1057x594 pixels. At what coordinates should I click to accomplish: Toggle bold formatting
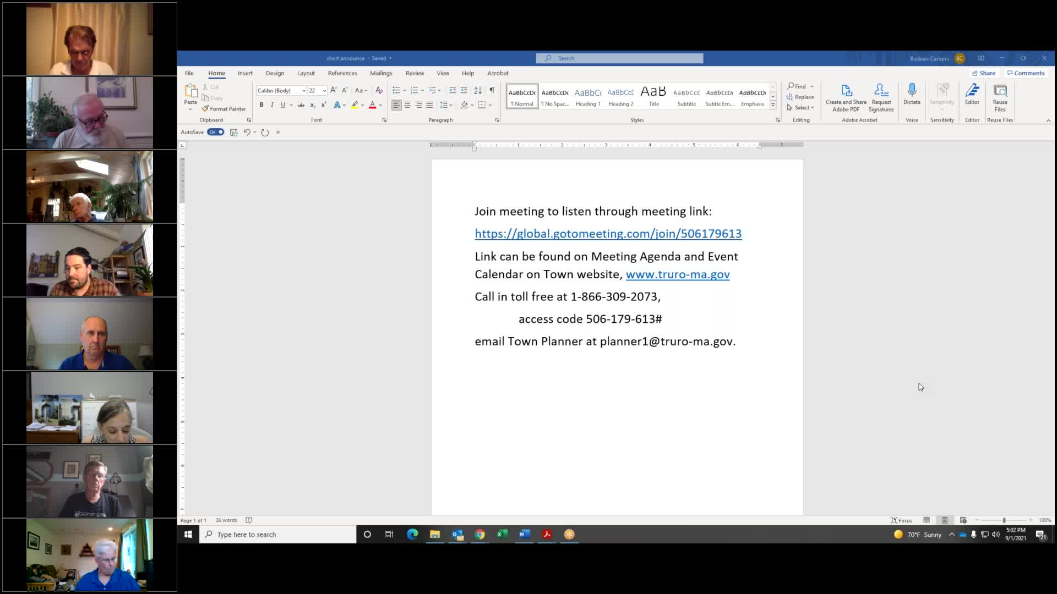click(261, 105)
